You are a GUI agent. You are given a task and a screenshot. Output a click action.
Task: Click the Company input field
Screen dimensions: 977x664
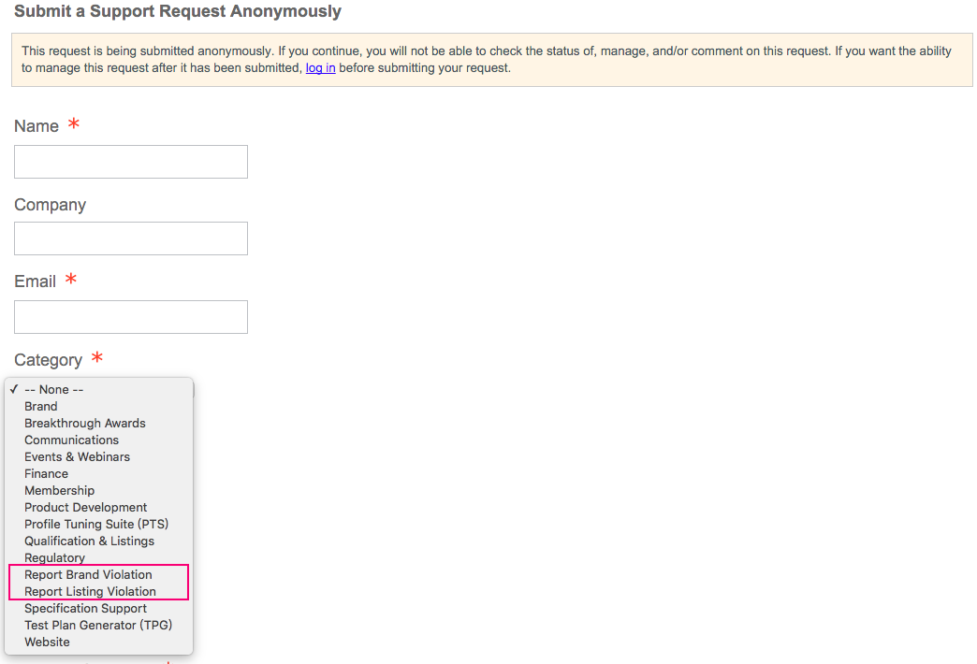tap(131, 238)
